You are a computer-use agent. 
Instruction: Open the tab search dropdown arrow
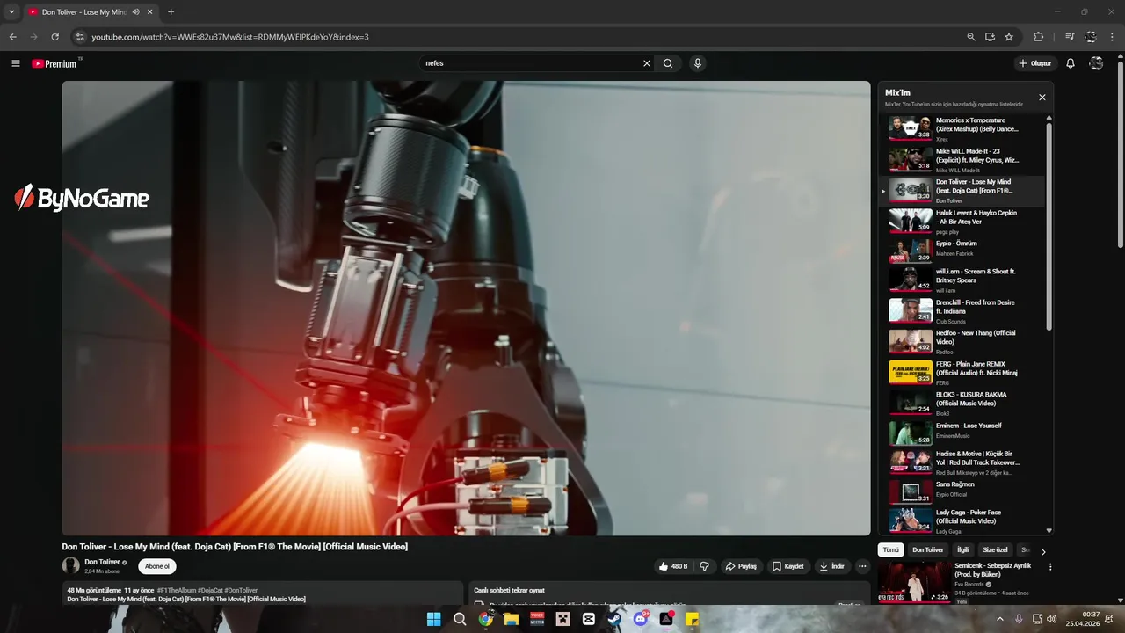tap(11, 12)
